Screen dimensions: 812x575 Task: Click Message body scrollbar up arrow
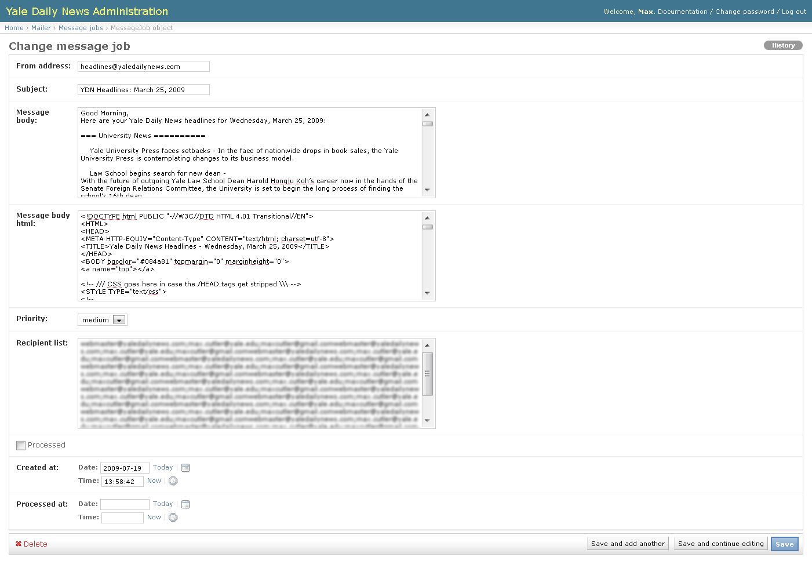(x=428, y=114)
